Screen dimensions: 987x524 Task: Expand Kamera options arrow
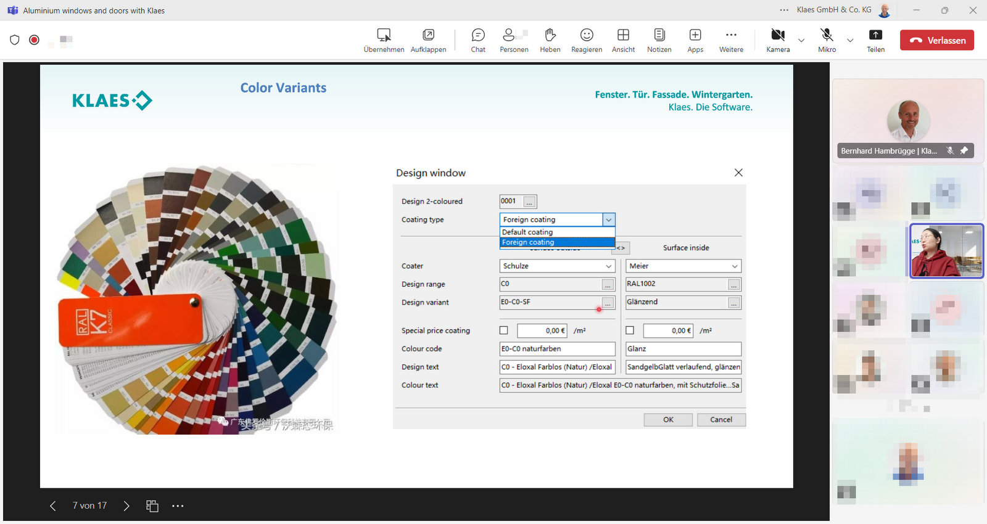tap(801, 41)
